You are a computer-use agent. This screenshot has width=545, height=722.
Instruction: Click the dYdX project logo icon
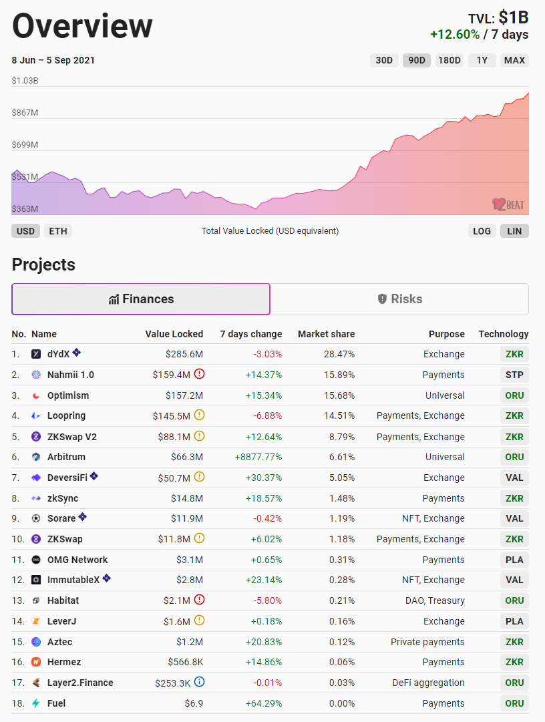(37, 354)
